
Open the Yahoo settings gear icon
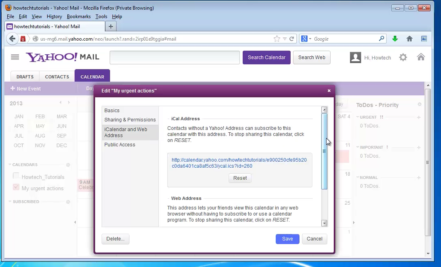click(x=403, y=58)
